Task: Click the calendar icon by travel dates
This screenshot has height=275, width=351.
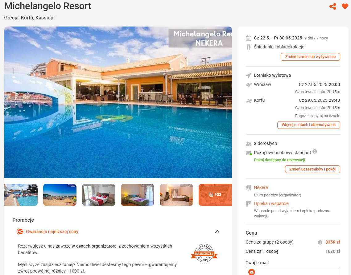Action: pyautogui.click(x=249, y=38)
